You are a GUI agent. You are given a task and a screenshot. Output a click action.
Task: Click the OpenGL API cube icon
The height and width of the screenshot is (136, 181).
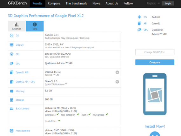[11, 72]
